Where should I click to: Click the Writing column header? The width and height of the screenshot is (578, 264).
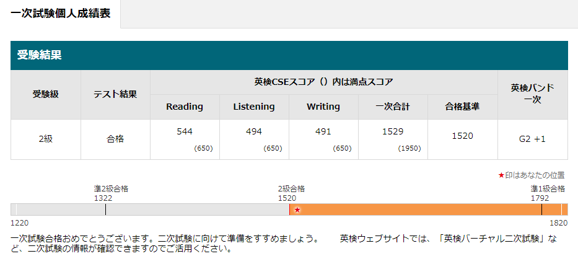pos(323,107)
